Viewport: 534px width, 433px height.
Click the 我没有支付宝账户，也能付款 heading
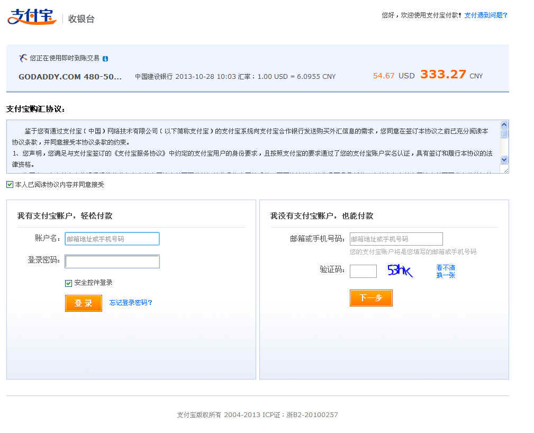tap(321, 215)
